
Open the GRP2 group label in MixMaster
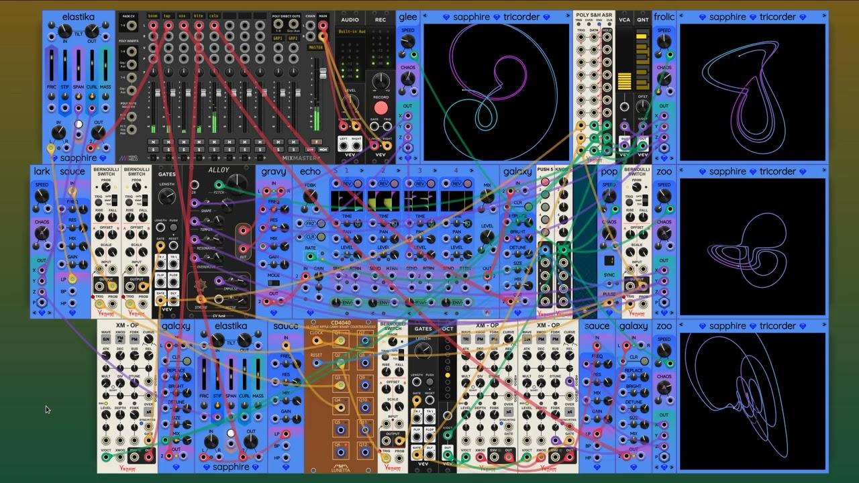293,38
